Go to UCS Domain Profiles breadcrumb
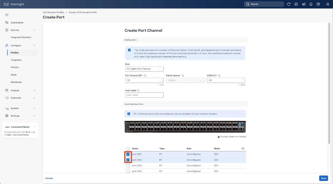Viewport: 333px width, 184px height. point(53,12)
